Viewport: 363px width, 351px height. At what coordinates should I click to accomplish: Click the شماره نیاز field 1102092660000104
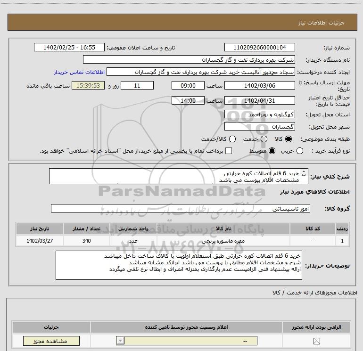coord(259,47)
